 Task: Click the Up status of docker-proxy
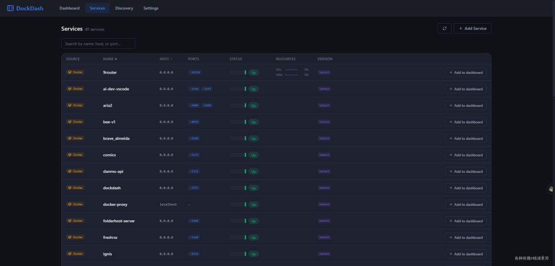(x=253, y=204)
